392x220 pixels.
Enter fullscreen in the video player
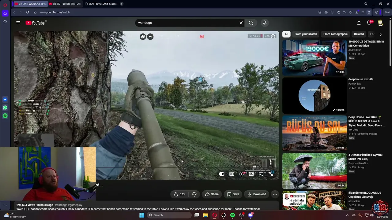[x=271, y=174]
